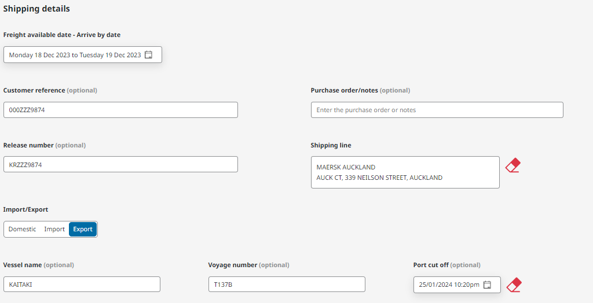Select the Domestic option

click(x=22, y=230)
